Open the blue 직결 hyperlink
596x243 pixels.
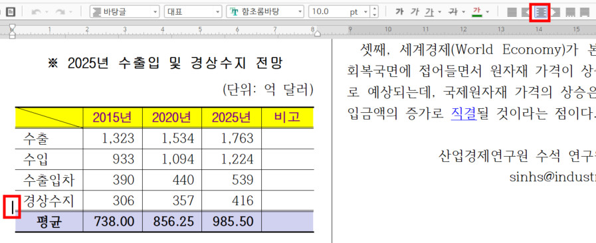point(463,113)
